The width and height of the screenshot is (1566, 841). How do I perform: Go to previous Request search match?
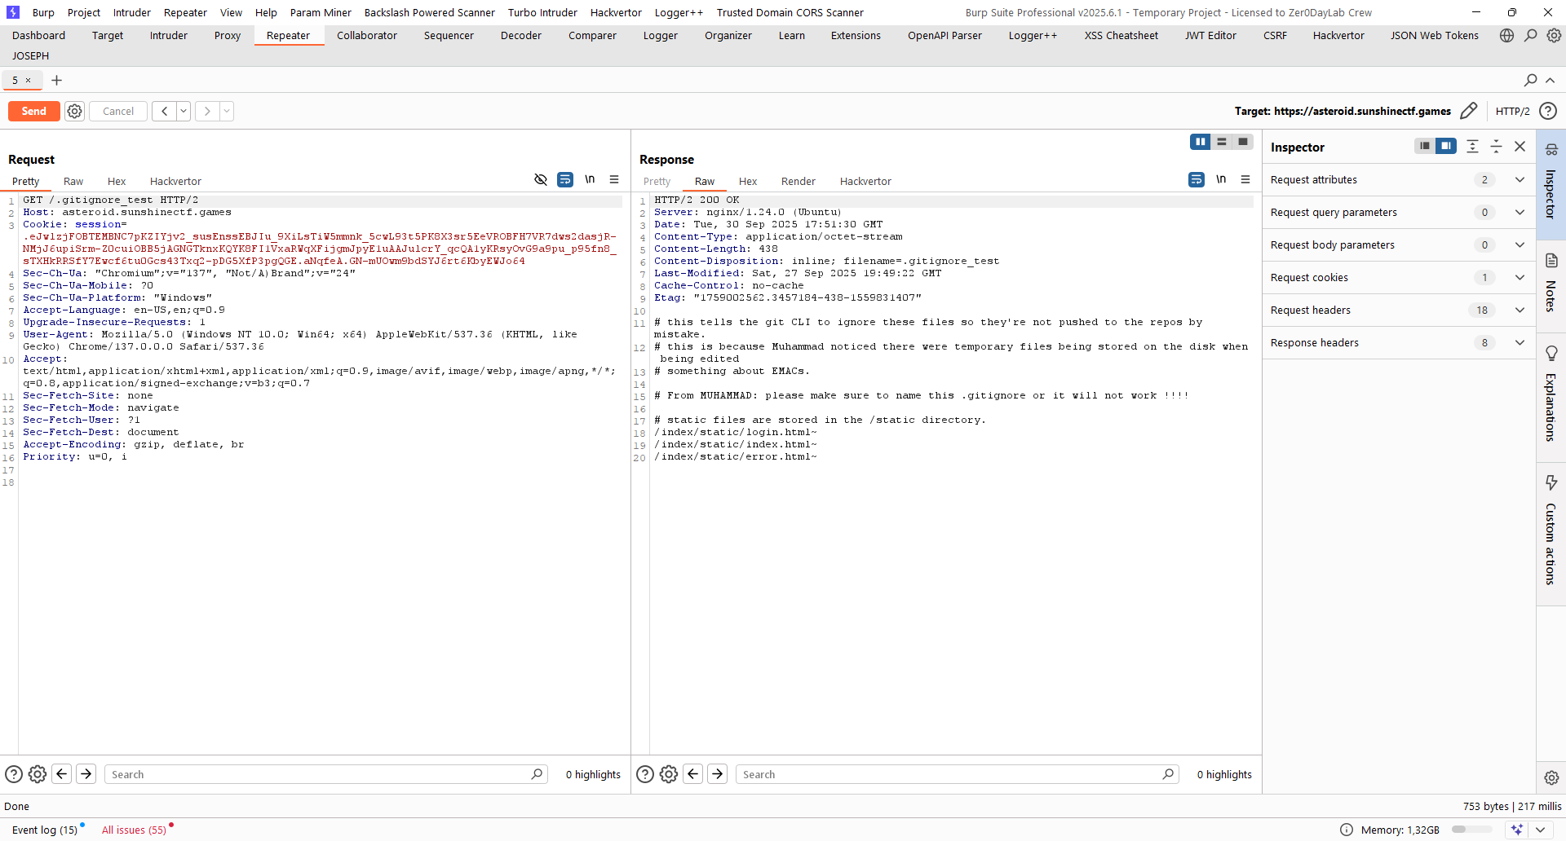[x=62, y=774]
